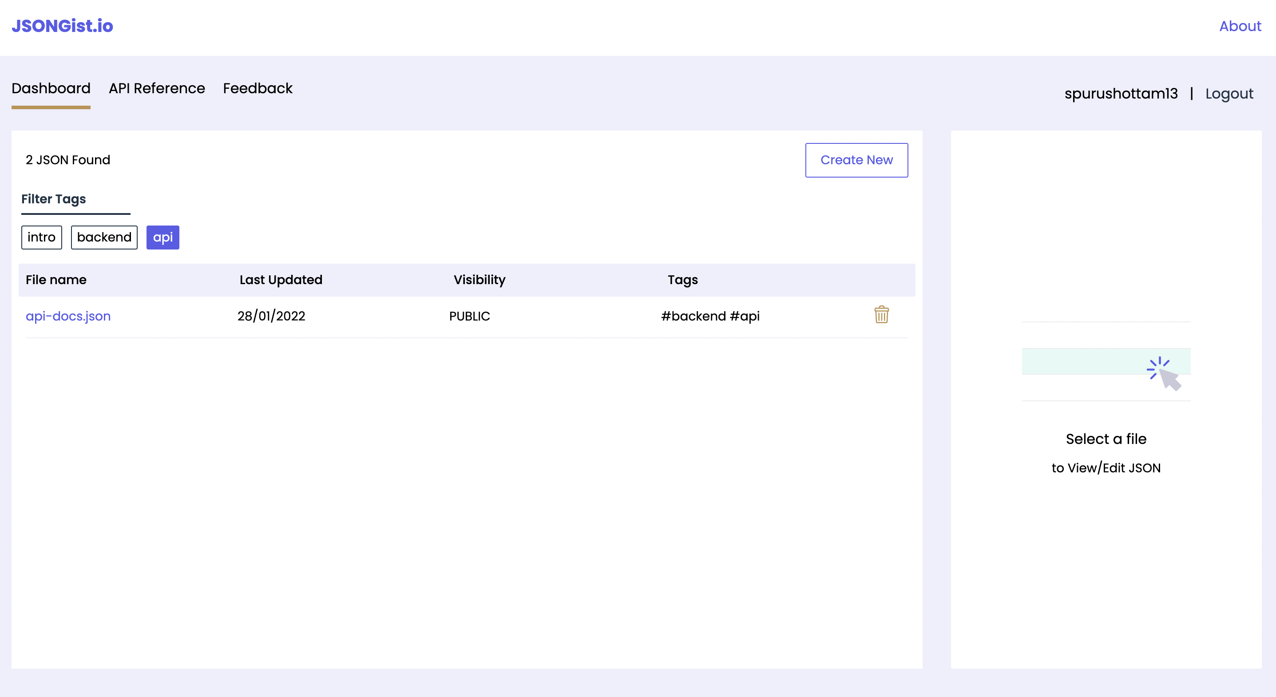Screen dimensions: 1276x697
Task: Click the Tags column header
Action: [682, 279]
